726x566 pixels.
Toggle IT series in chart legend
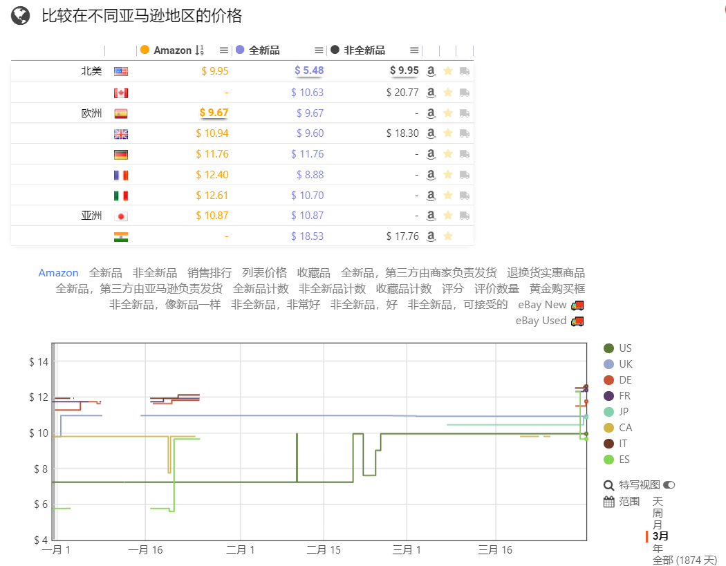point(615,444)
